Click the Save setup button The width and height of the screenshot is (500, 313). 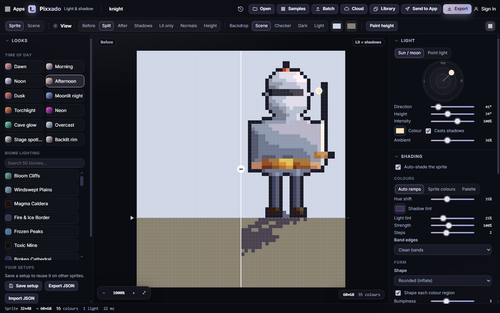pyautogui.click(x=24, y=286)
